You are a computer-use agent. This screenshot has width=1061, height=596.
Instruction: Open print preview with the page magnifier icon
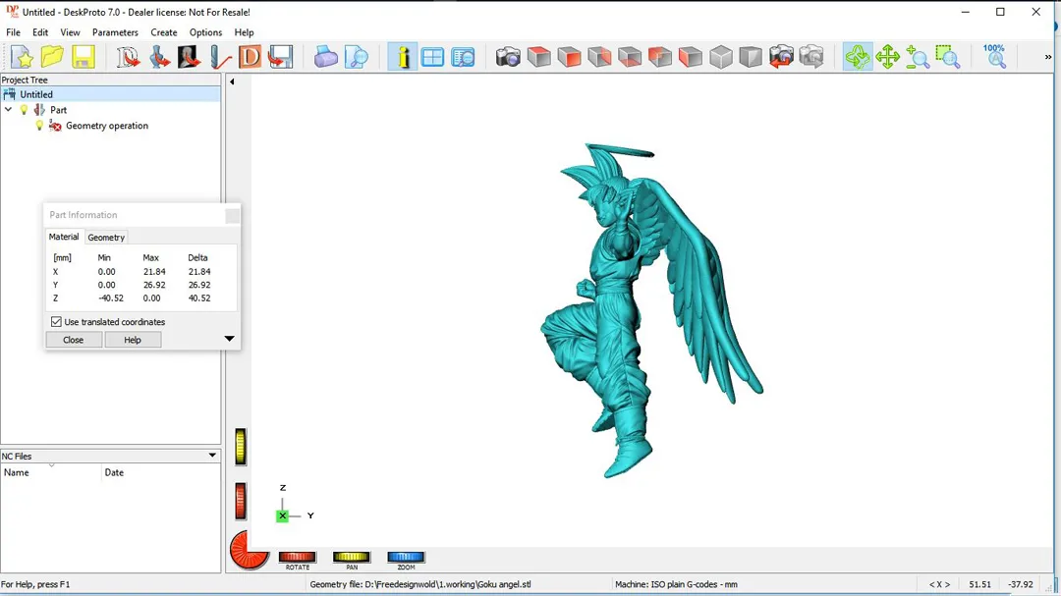[357, 57]
